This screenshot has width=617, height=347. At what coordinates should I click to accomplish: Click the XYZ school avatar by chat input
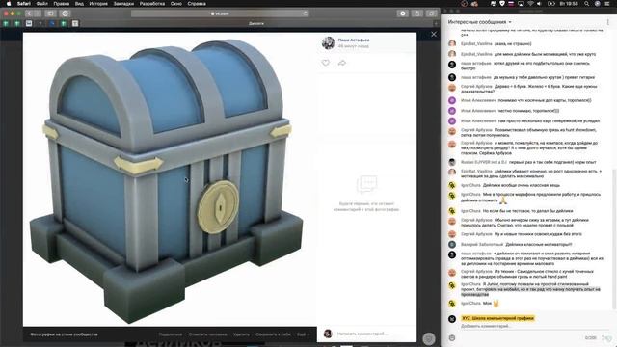pos(452,319)
